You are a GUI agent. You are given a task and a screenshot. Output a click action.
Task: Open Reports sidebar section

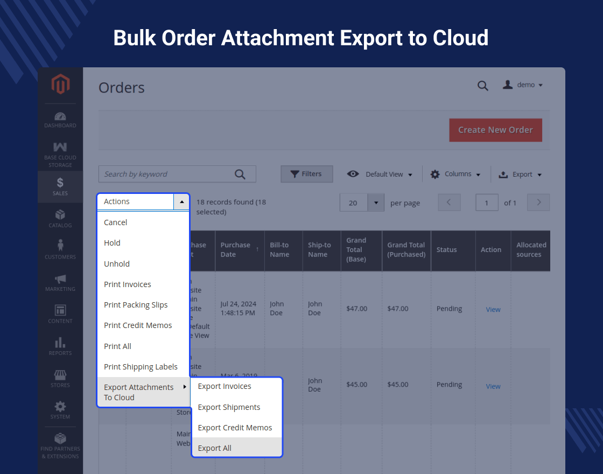click(x=60, y=346)
